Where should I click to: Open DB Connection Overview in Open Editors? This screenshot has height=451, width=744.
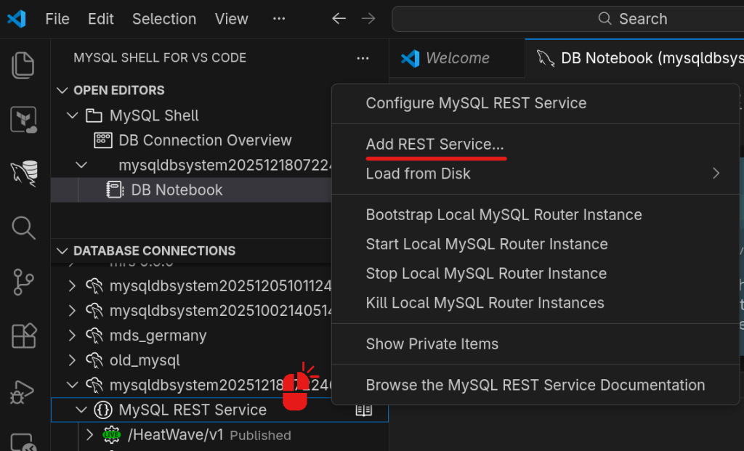205,140
